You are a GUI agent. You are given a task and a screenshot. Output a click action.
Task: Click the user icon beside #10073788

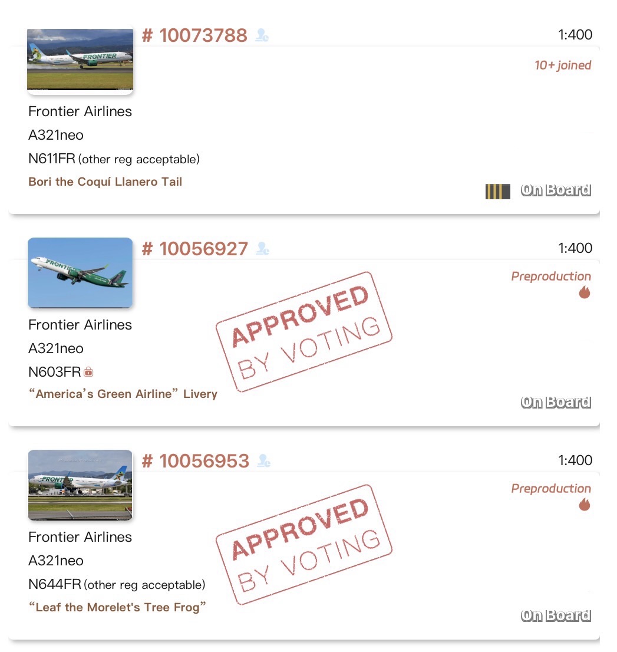[x=262, y=36]
